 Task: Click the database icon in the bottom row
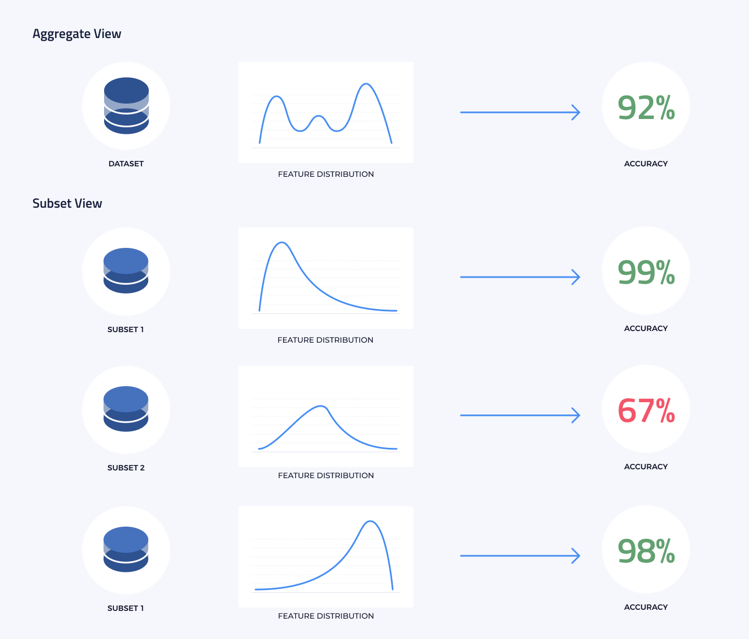(x=126, y=549)
